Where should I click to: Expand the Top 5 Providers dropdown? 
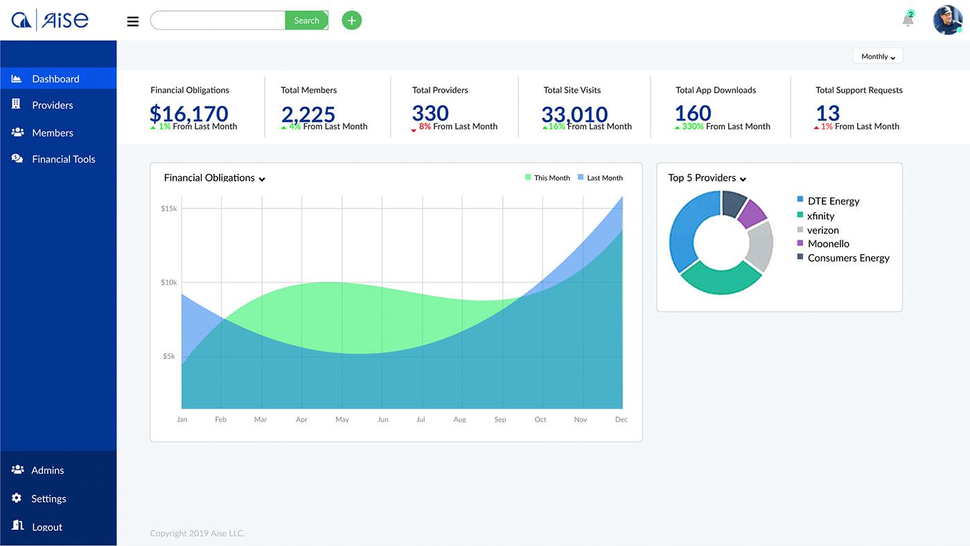(x=743, y=179)
